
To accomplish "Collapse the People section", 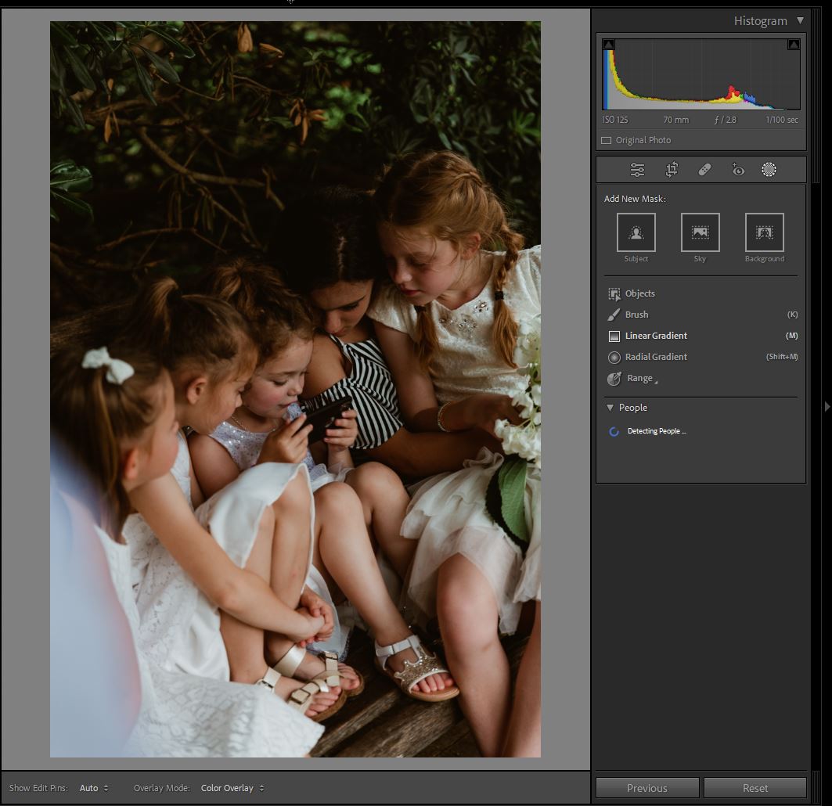I will click(610, 408).
